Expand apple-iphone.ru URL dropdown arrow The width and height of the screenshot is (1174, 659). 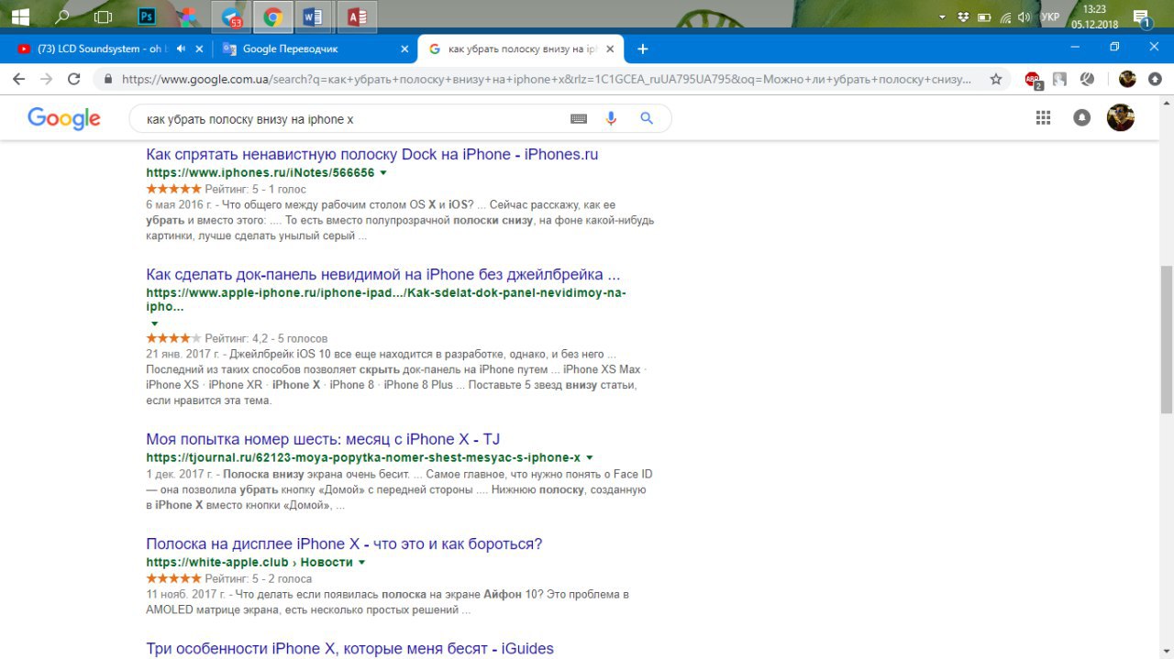154,324
